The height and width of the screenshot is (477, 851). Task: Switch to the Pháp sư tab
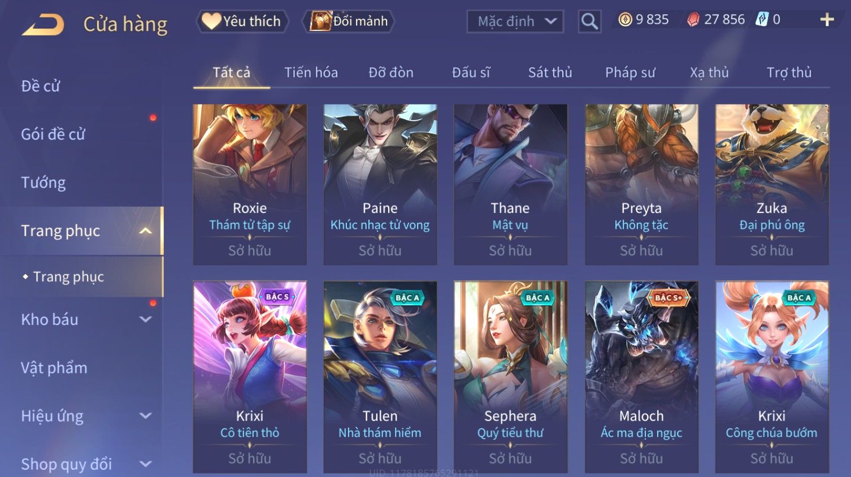[630, 72]
